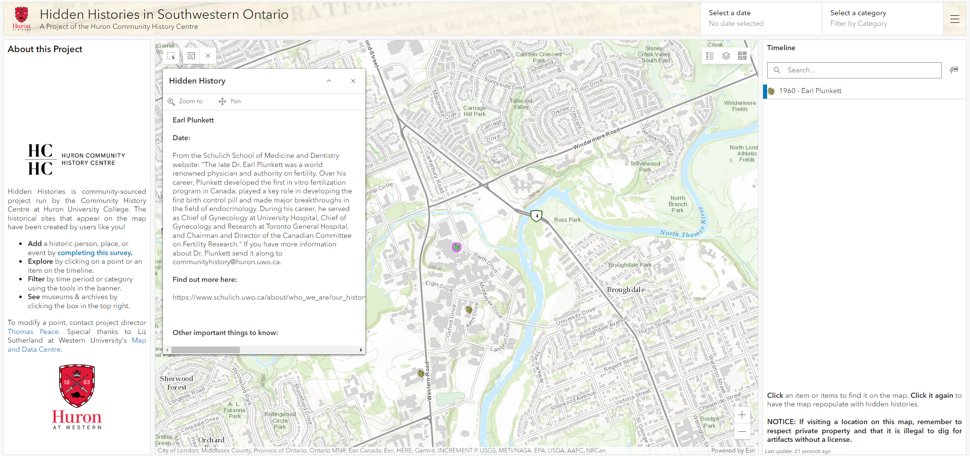Zoom in on the map
The height and width of the screenshot is (456, 970).
[742, 415]
